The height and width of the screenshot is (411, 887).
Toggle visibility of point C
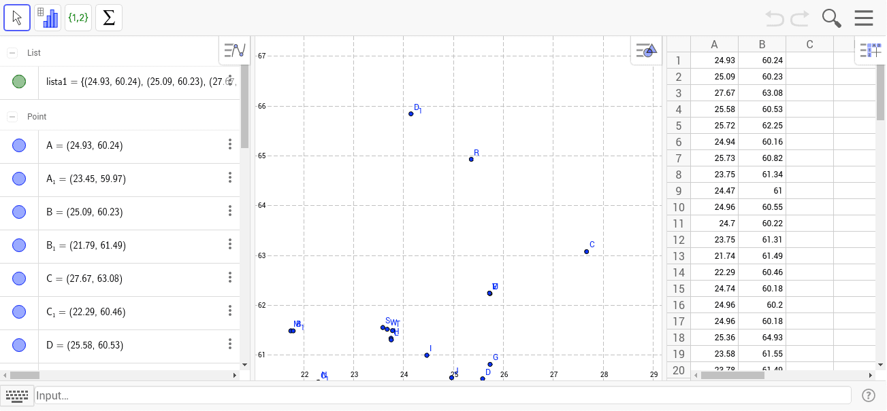(19, 279)
